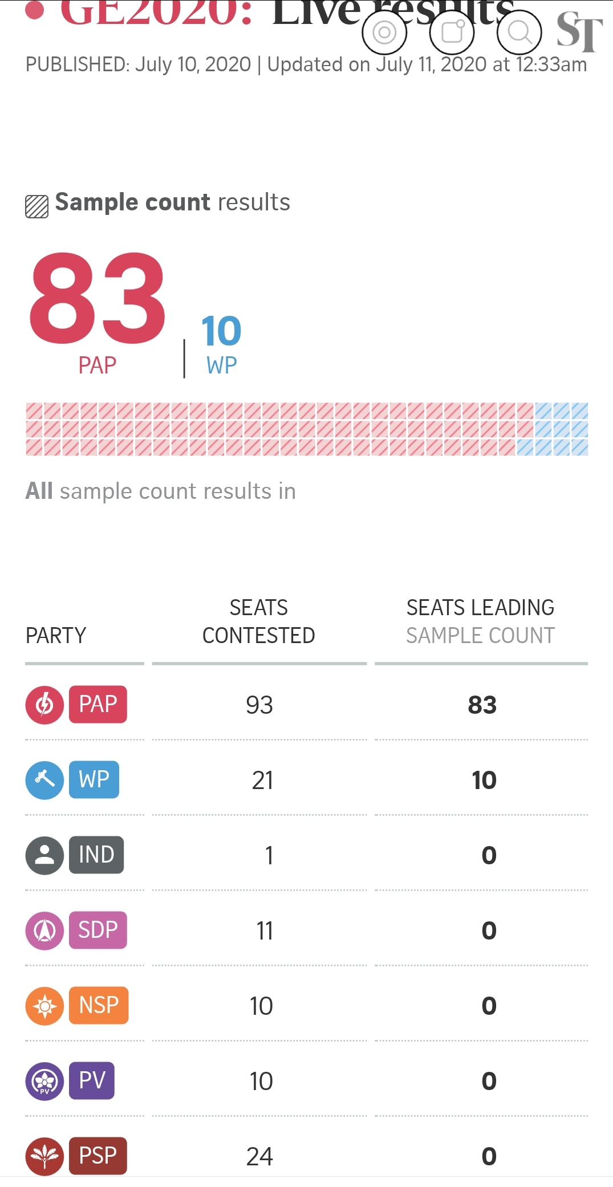
Task: Tap the NSP orange sun icon
Action: 44,1006
